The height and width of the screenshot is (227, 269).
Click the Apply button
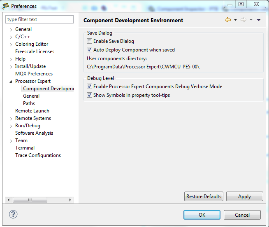244,197
